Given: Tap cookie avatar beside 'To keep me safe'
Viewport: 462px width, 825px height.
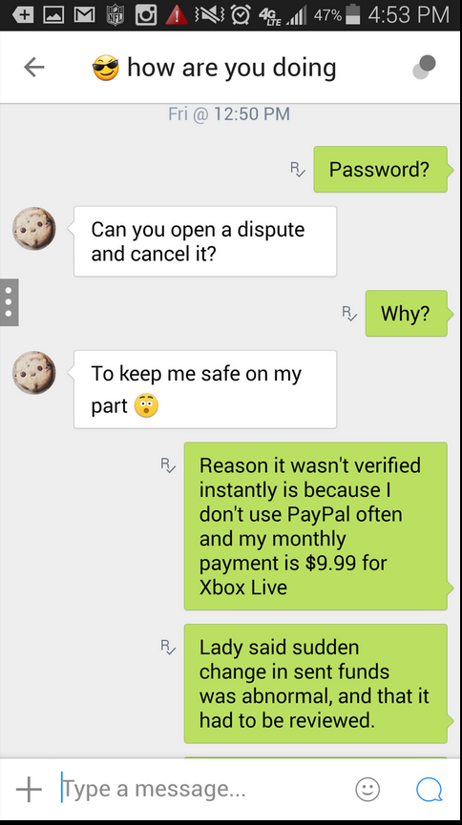Looking at the screenshot, I should [34, 373].
